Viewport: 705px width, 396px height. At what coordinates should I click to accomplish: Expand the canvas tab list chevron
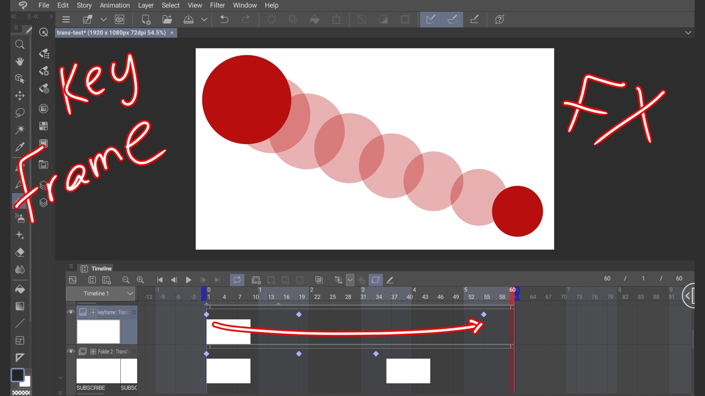coord(688,33)
